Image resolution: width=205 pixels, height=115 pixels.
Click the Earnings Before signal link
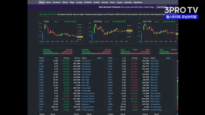pyautogui.click(x=88, y=107)
